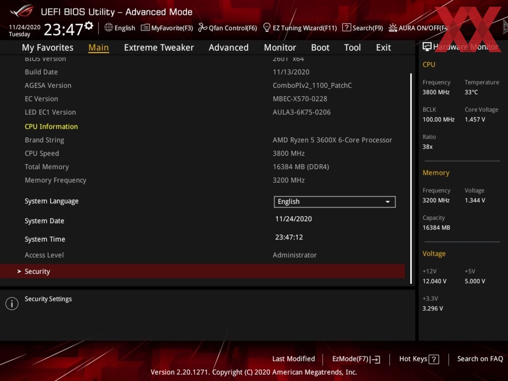
Task: Click the AGESA Version label
Action: coord(48,85)
